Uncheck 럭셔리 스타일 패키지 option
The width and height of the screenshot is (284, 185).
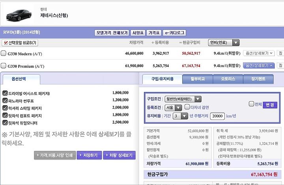(x=5, y=108)
